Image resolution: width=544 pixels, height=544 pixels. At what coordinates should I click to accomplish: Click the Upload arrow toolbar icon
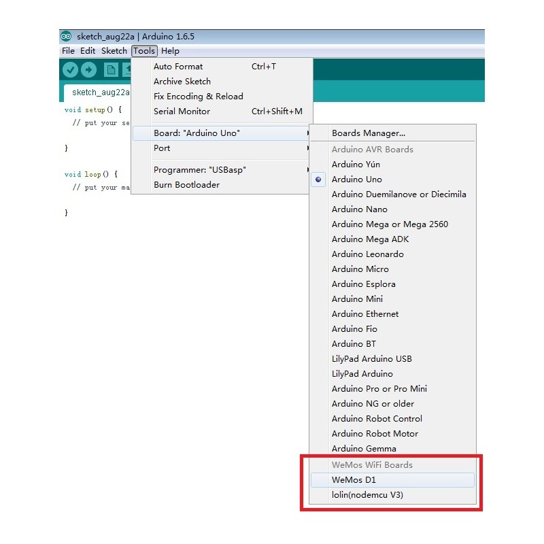pos(89,70)
